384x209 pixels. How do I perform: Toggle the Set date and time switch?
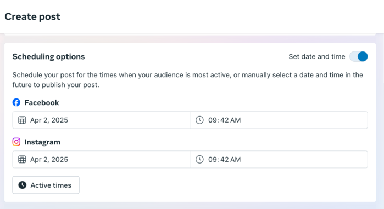359,56
